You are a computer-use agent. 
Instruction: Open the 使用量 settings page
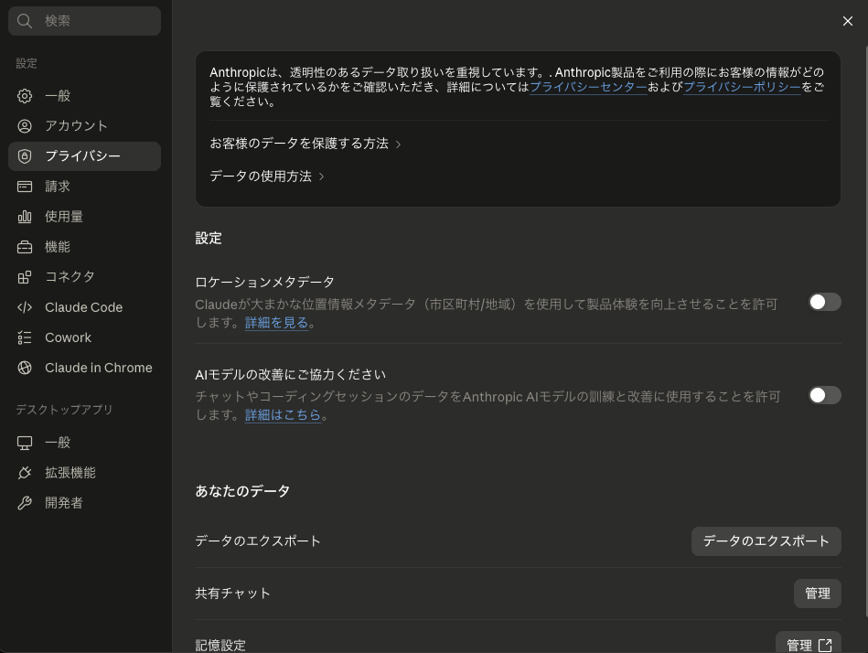[84, 217]
